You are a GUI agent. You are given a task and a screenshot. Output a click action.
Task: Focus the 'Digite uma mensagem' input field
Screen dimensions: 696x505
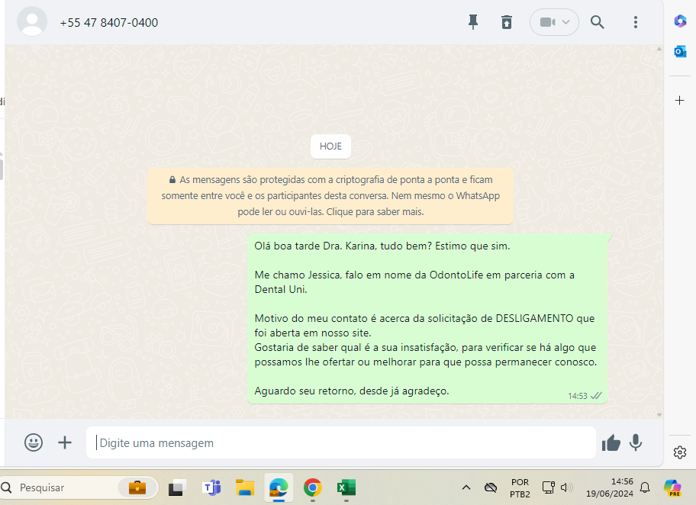tap(341, 442)
